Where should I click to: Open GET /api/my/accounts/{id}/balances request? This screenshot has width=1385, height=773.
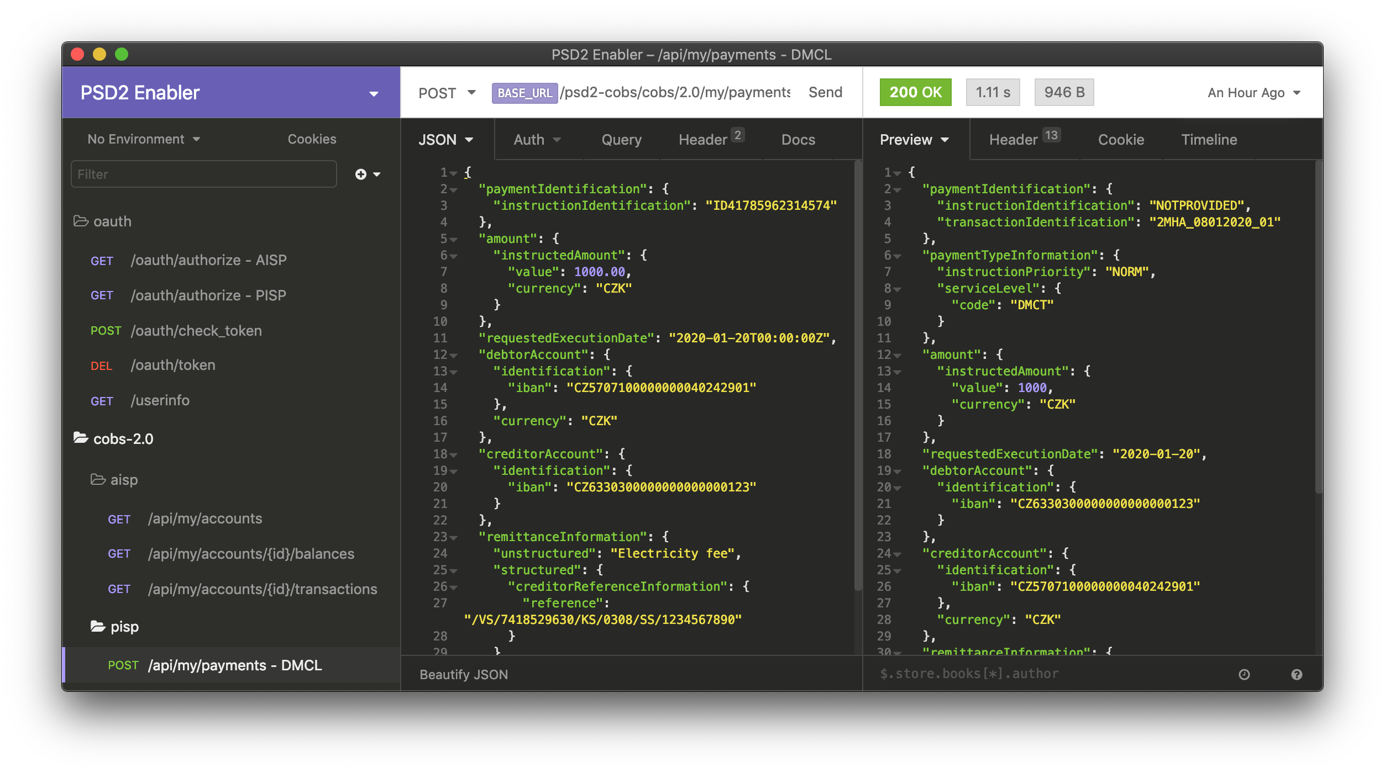pos(231,554)
